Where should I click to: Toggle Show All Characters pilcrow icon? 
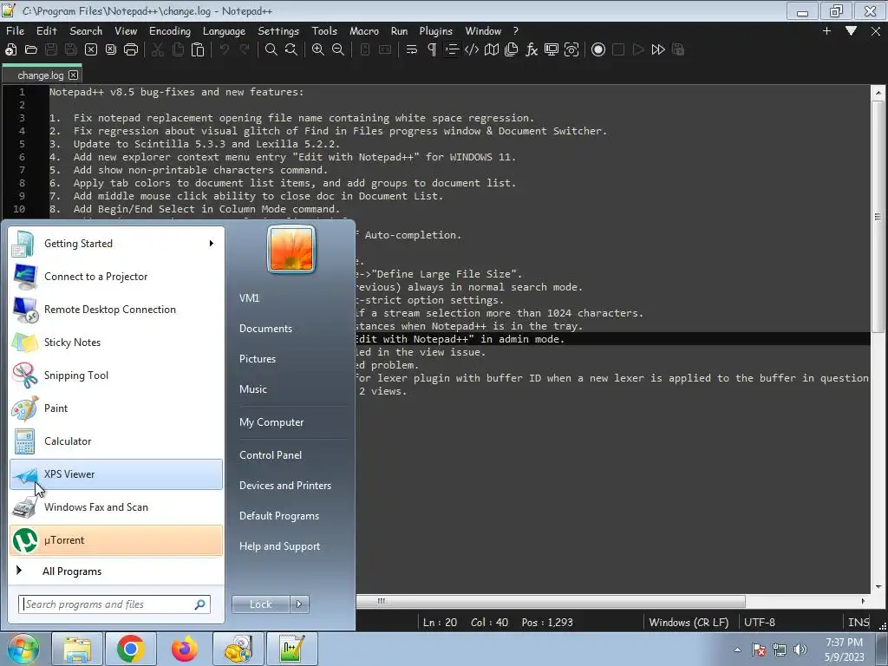(432, 49)
